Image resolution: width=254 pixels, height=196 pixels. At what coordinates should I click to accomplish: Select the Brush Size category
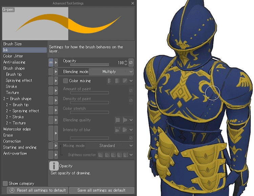(x=13, y=44)
